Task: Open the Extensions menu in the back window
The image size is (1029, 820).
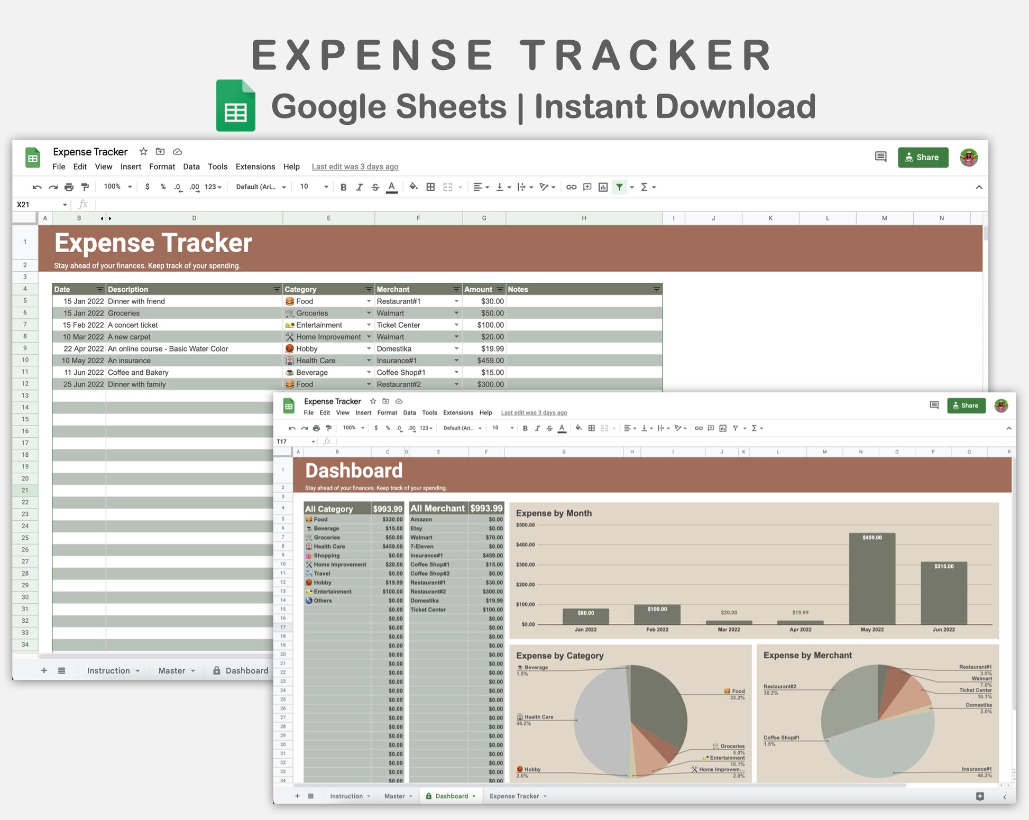Action: (255, 167)
